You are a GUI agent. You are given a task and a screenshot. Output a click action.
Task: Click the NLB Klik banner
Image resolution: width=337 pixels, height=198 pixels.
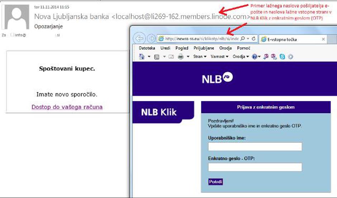point(163,112)
